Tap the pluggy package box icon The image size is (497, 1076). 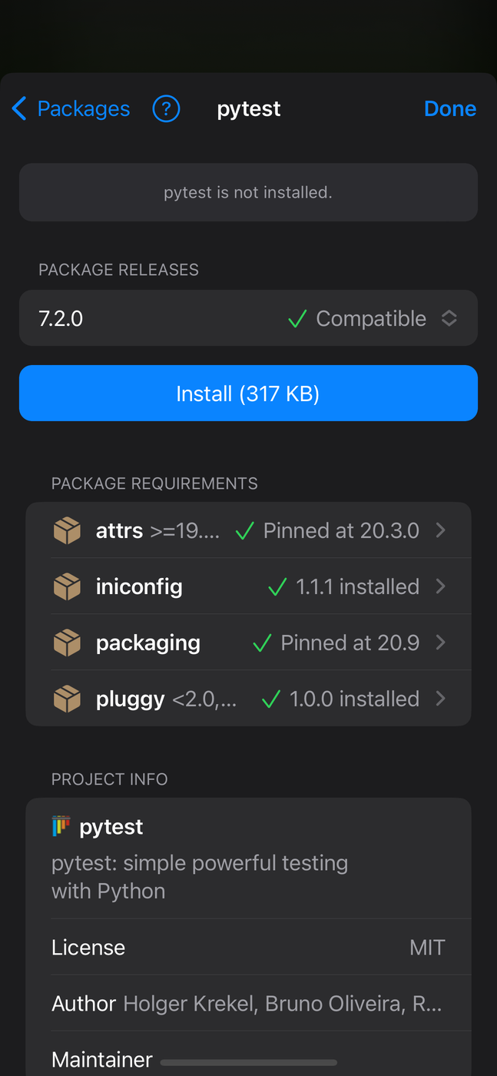tap(68, 699)
